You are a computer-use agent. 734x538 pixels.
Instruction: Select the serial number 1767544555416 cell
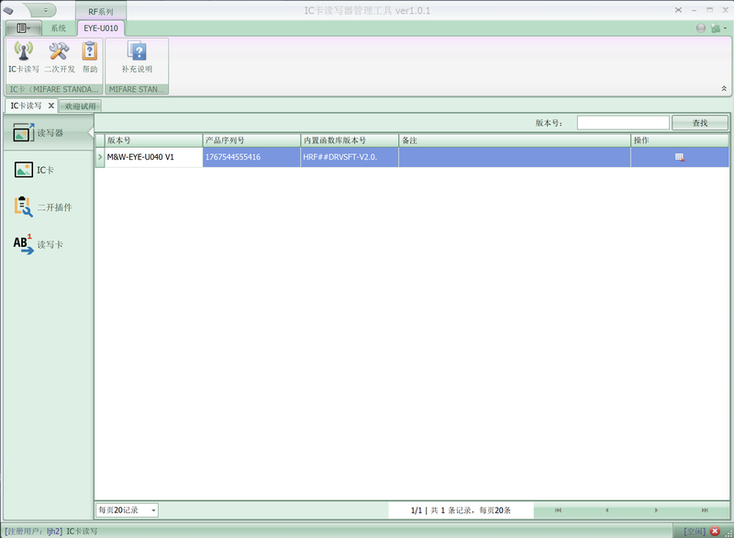click(251, 157)
